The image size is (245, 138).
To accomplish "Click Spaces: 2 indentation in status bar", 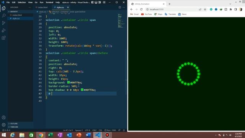I will 79,130.
